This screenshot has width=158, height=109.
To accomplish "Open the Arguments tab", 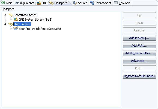I will 25,3.
